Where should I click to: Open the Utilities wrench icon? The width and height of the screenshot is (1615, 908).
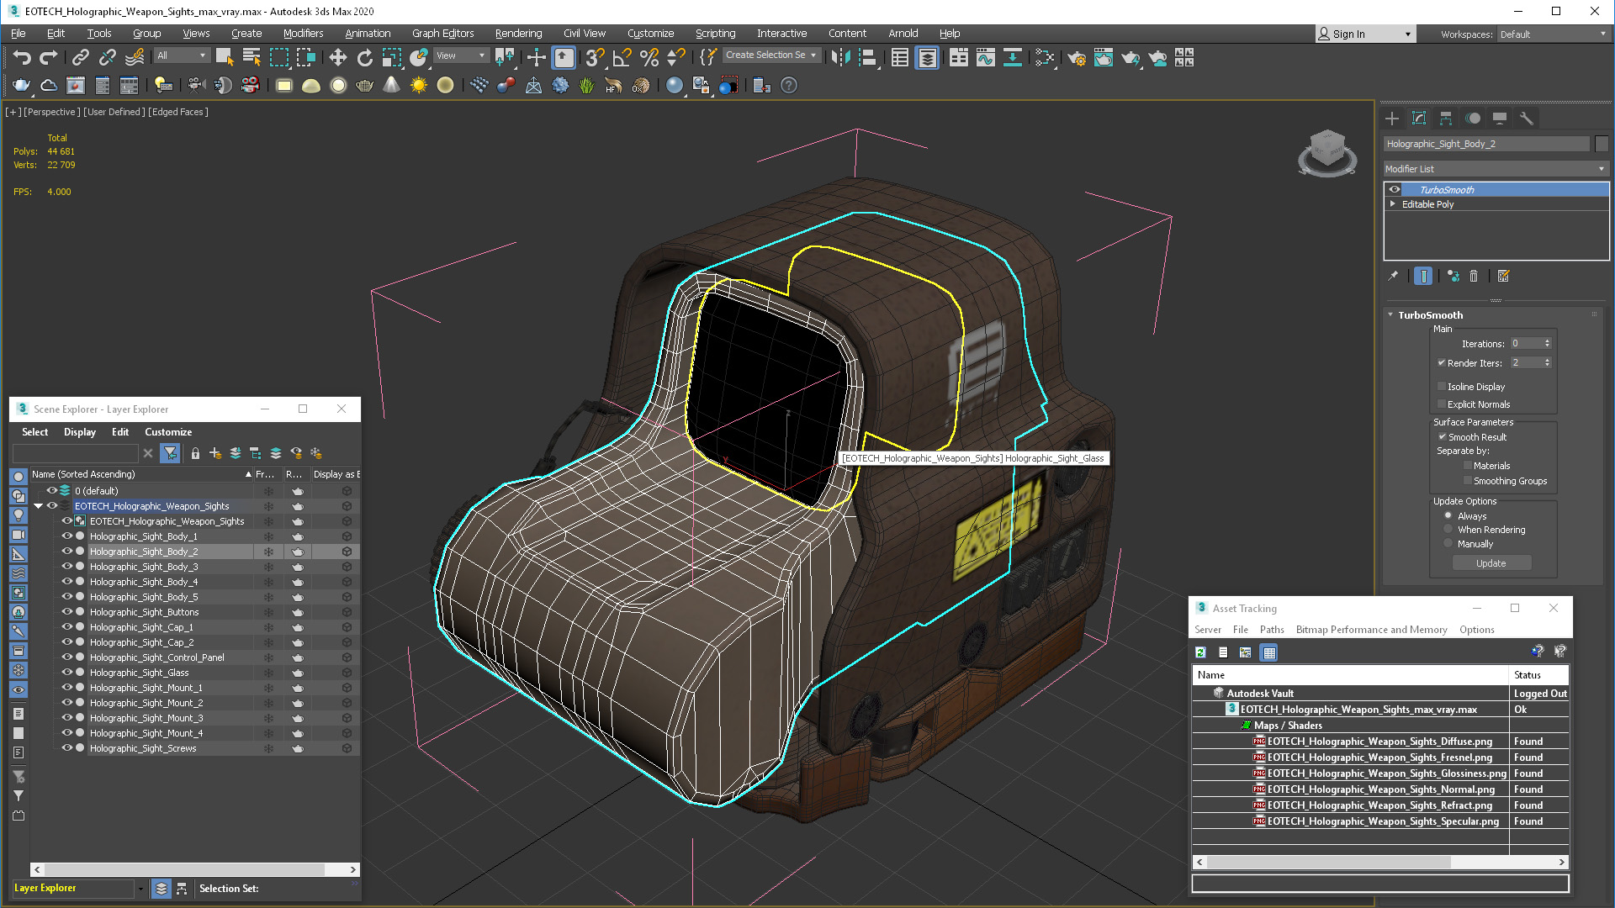coord(1527,119)
